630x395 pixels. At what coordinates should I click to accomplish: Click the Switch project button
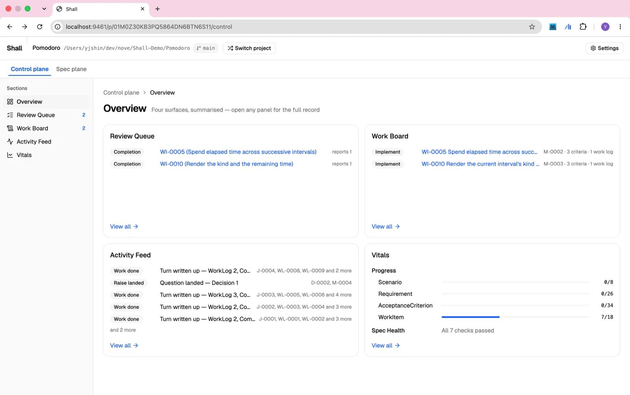(249, 48)
